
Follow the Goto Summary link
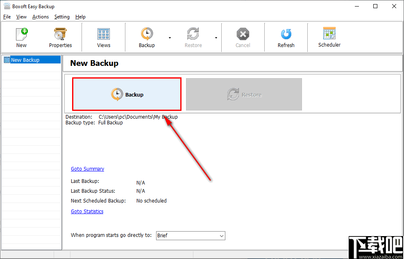pos(87,169)
